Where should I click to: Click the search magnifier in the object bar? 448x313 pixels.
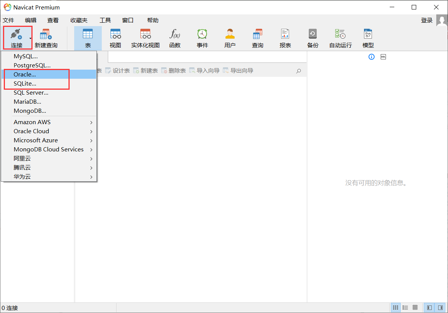pos(299,71)
